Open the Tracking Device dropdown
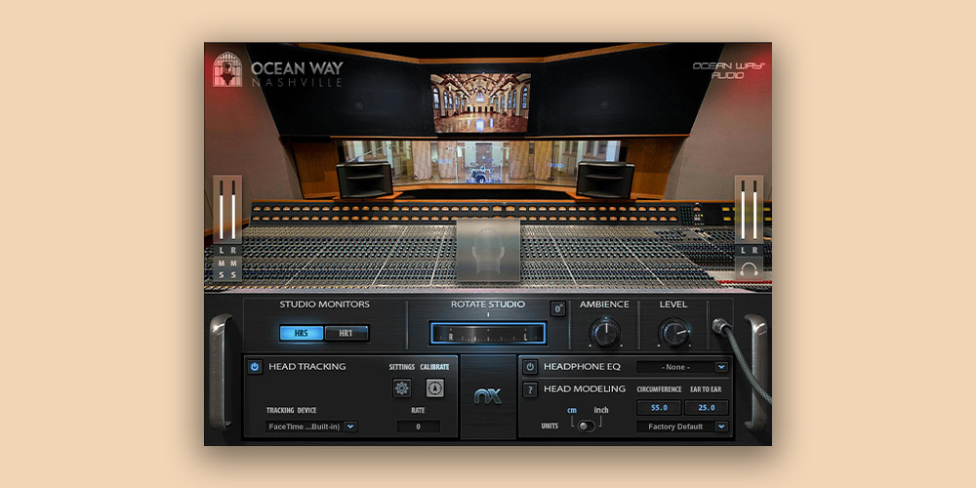Image resolution: width=976 pixels, height=488 pixels. click(x=311, y=427)
